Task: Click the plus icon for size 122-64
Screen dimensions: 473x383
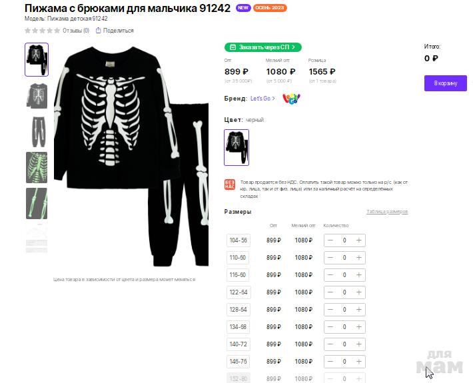Action: [358, 292]
